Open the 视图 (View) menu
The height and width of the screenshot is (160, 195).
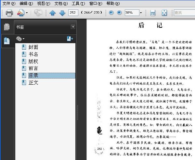44,4
